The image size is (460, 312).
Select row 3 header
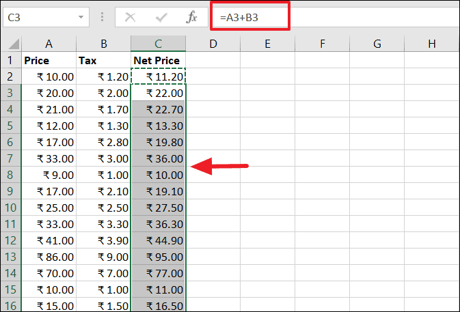[11, 93]
